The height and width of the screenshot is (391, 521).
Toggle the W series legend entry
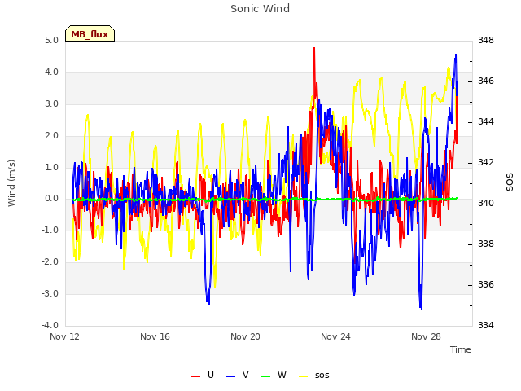tap(274, 375)
